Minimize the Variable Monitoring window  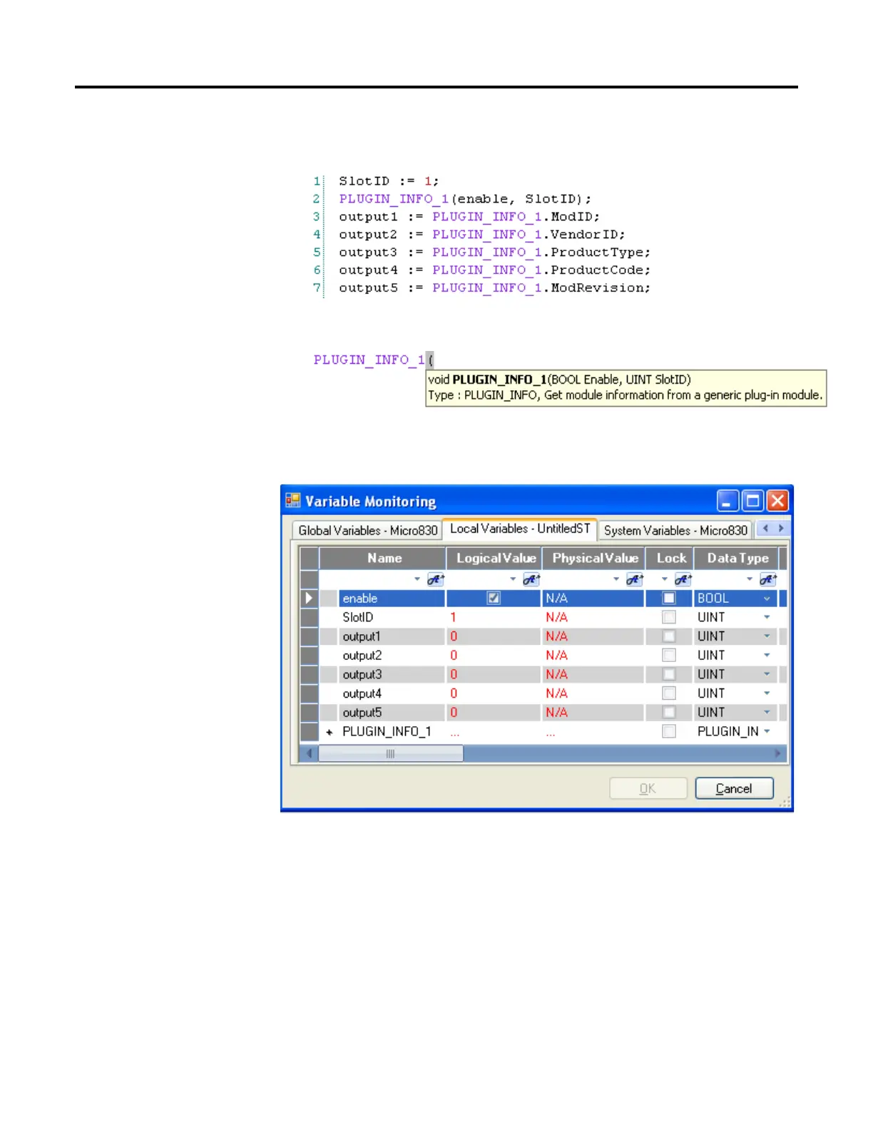tap(727, 501)
